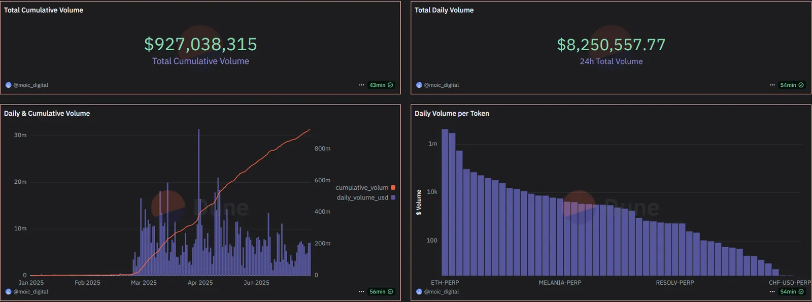The image size is (812, 302).
Task: Click the Daily Volume per Token 54min badge
Action: coord(792,292)
